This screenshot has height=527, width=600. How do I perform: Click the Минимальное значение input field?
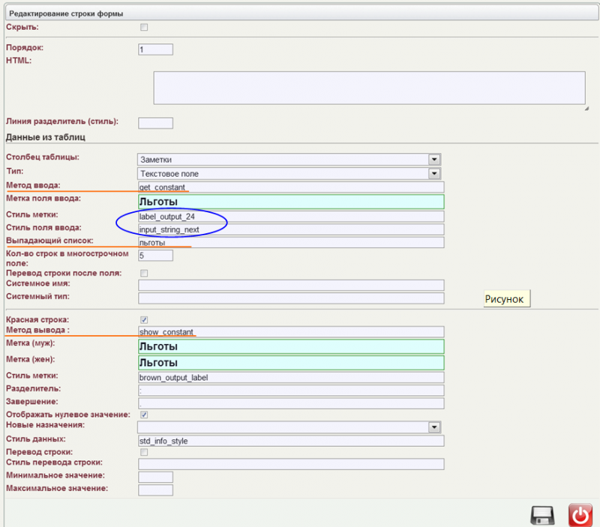click(x=156, y=477)
